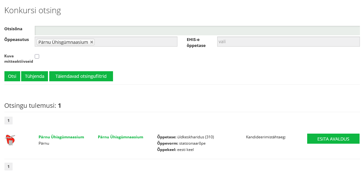Open the EHIS-e õppetase dropdown

click(288, 42)
